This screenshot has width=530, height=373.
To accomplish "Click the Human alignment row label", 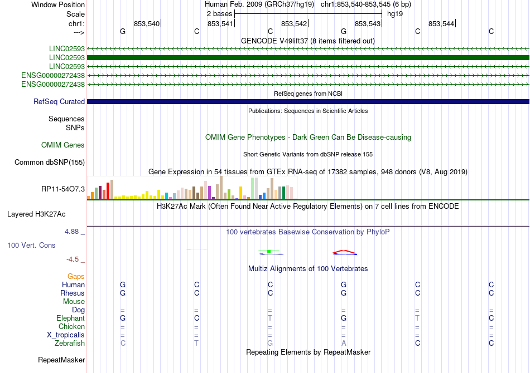I will coord(73,284).
